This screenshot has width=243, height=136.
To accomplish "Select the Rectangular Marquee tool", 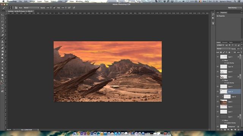I will pyautogui.click(x=2, y=18).
